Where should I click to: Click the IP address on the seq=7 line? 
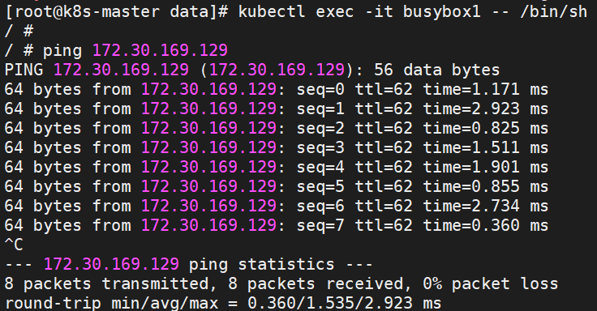[208, 225]
